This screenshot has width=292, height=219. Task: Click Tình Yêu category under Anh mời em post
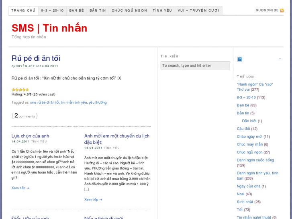pyautogui.click(x=112, y=148)
